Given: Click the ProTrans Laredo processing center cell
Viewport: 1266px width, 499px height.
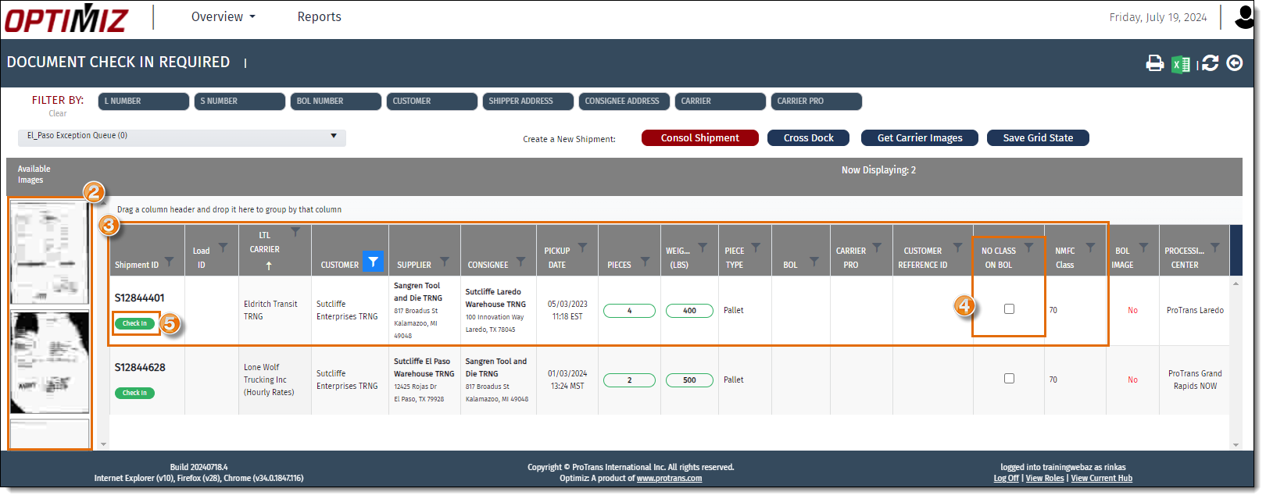Looking at the screenshot, I should (x=1195, y=310).
